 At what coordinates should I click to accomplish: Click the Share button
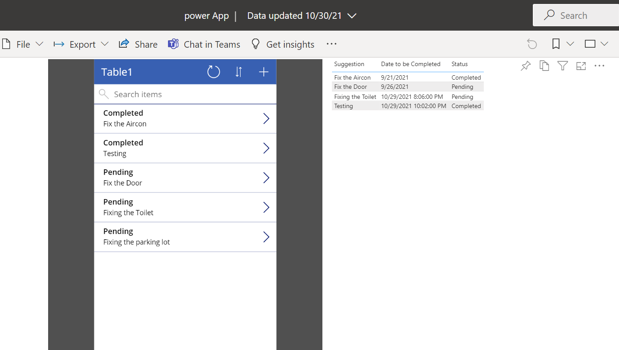tap(138, 44)
